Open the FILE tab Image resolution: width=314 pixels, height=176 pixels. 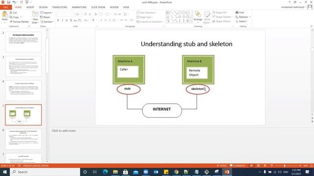6,7
